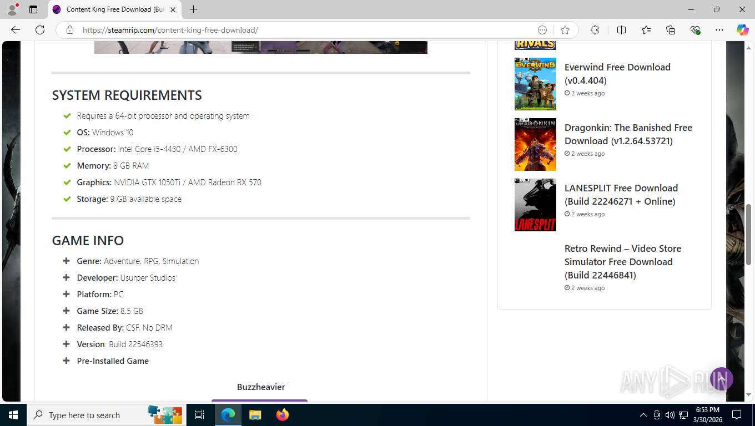Viewport: 755px width, 426px height.
Task: Open LANESPLIT Free Download link
Action: point(621,195)
